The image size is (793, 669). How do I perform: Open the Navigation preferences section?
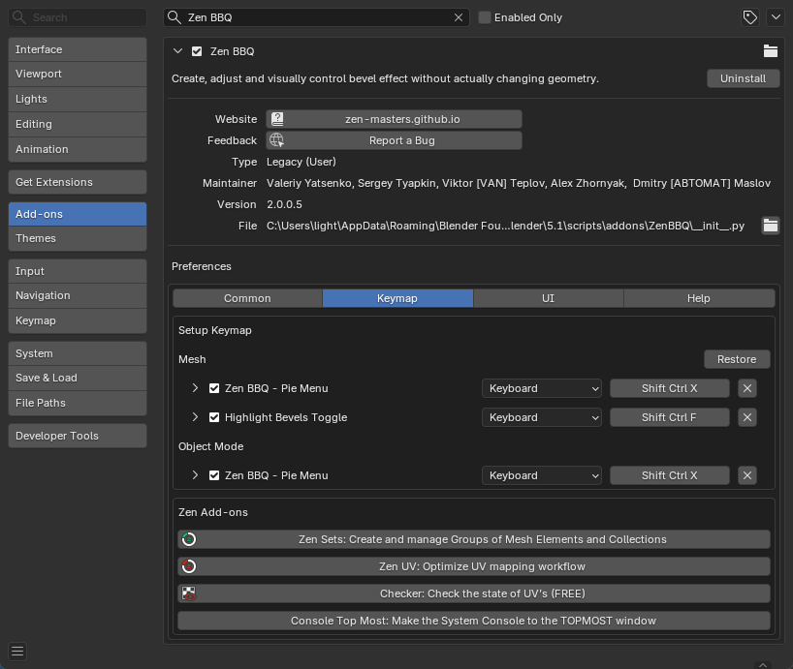(x=78, y=295)
